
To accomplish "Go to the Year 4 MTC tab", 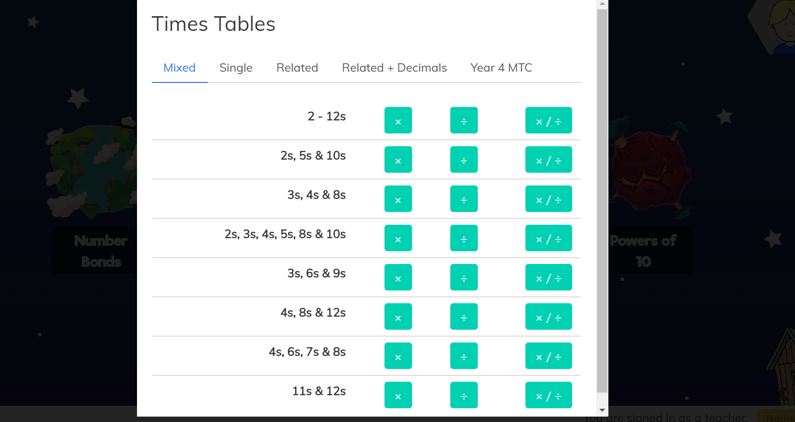I will (x=501, y=68).
